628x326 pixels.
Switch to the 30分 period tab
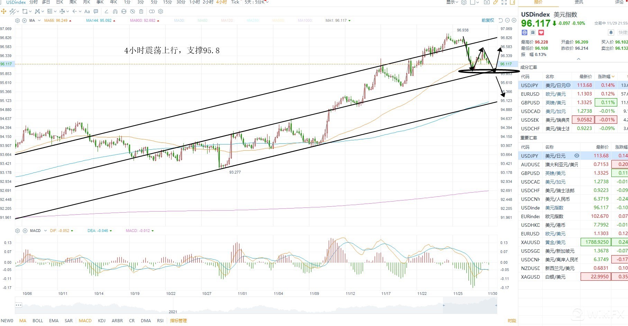click(x=181, y=2)
